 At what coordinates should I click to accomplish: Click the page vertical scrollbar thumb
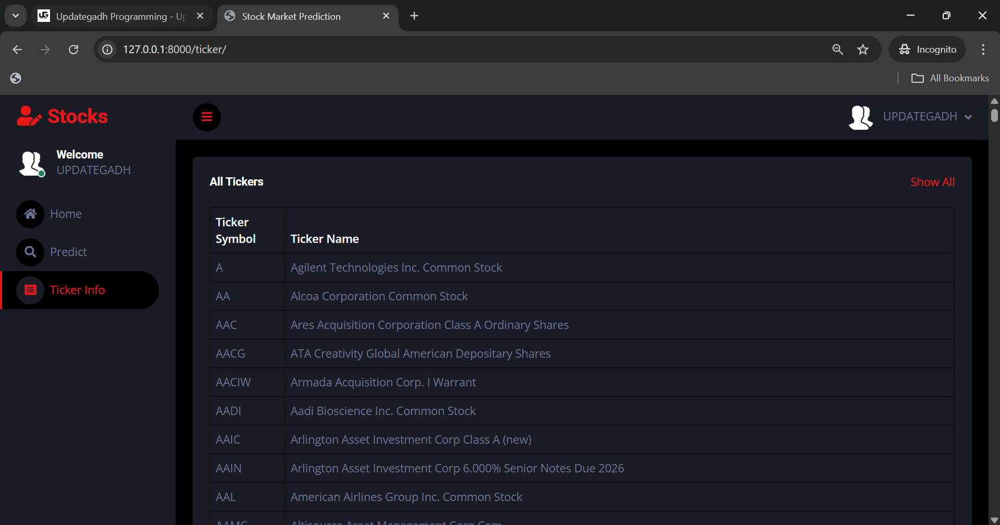[x=994, y=115]
